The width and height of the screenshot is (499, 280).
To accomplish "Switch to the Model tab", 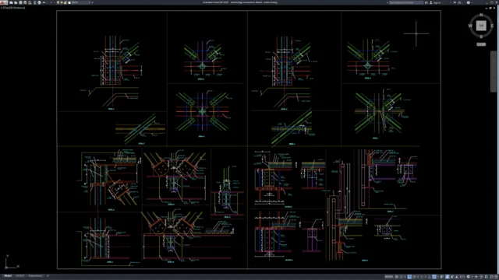I will click(x=8, y=276).
